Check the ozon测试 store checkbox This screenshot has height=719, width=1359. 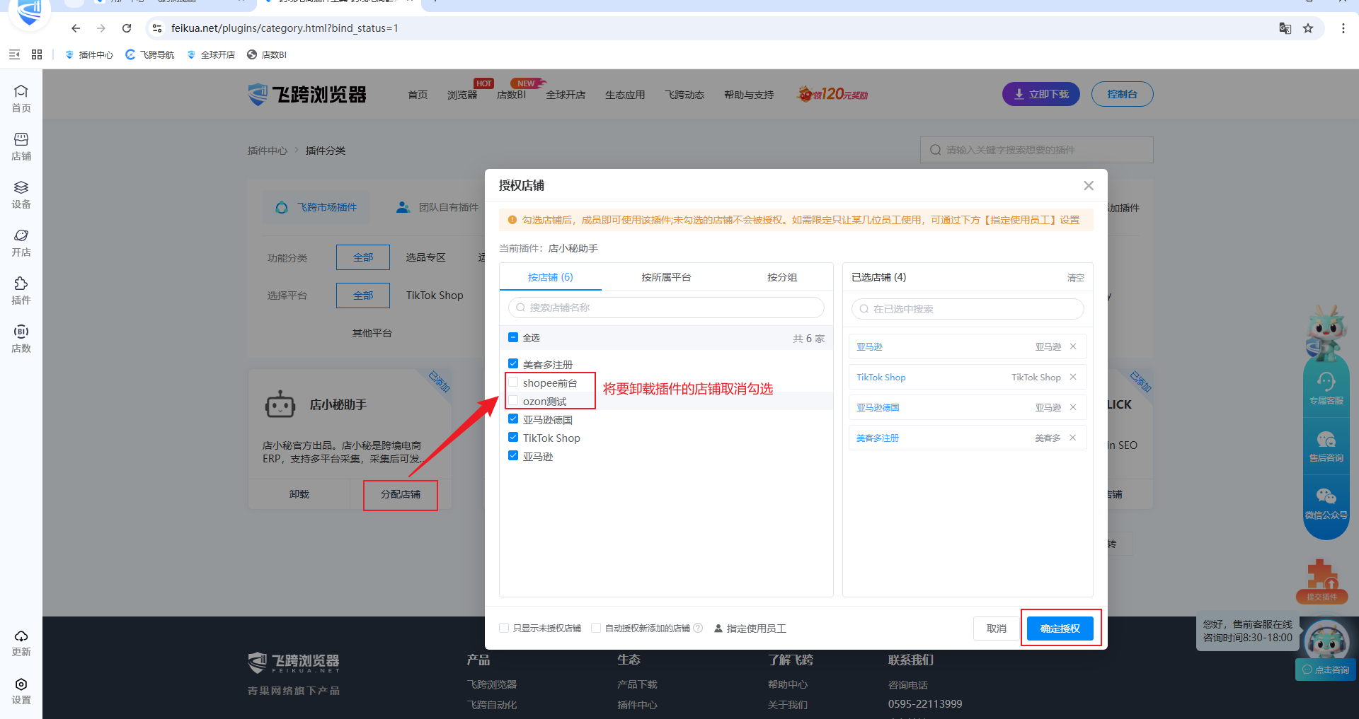pyautogui.click(x=513, y=401)
